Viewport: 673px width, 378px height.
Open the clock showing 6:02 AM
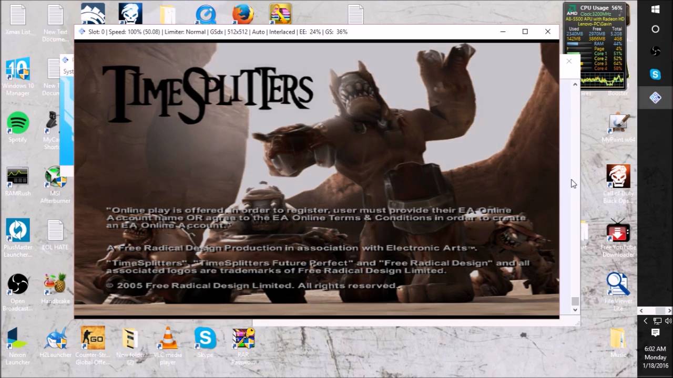click(655, 357)
